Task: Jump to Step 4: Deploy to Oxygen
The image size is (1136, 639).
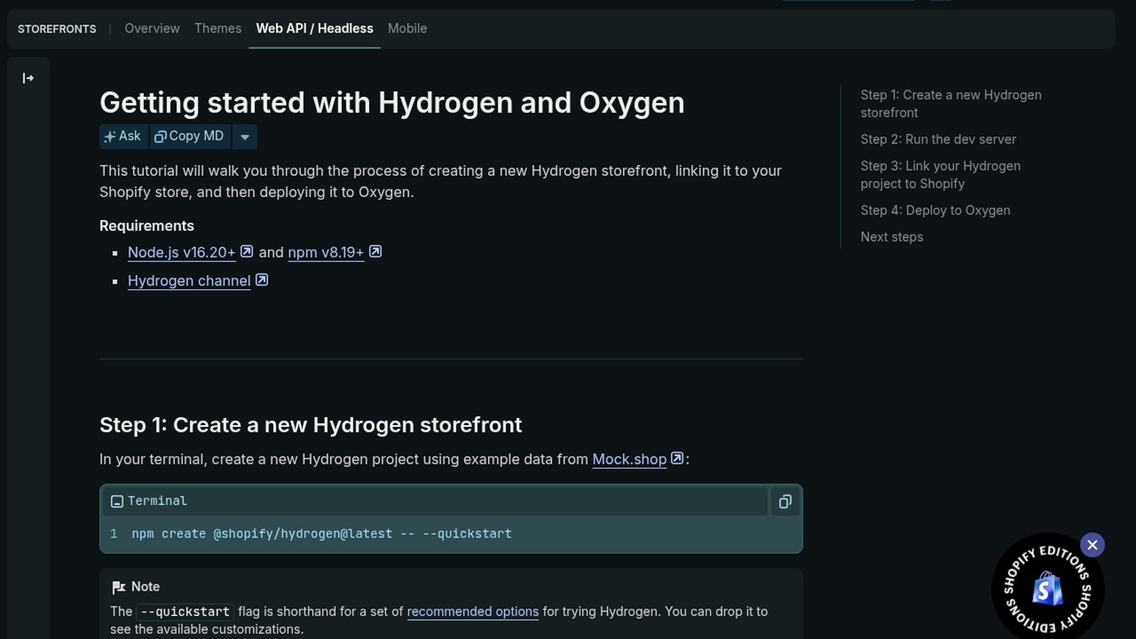Action: pos(935,211)
